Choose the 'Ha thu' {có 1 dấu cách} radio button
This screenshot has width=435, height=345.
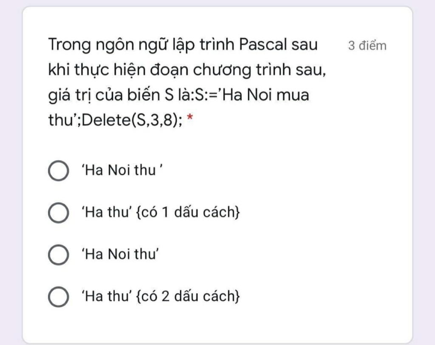coord(59,213)
